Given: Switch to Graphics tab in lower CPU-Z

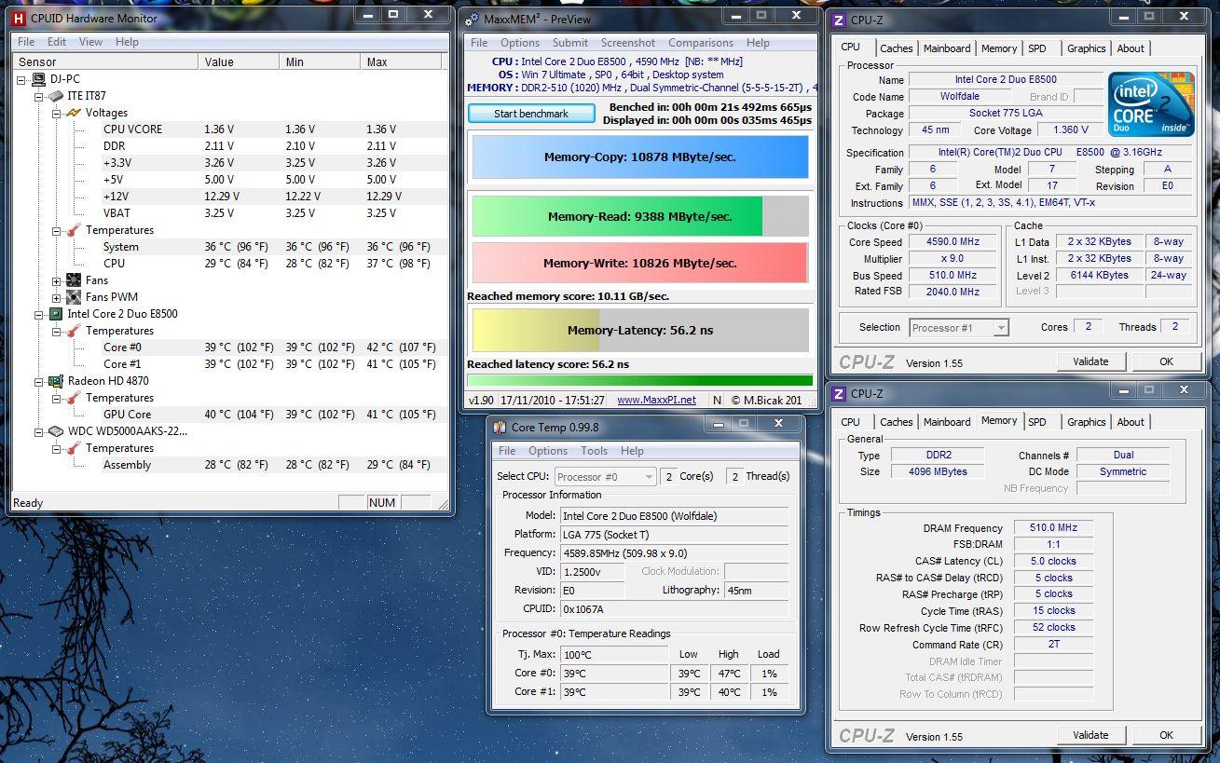Looking at the screenshot, I should 1087,422.
